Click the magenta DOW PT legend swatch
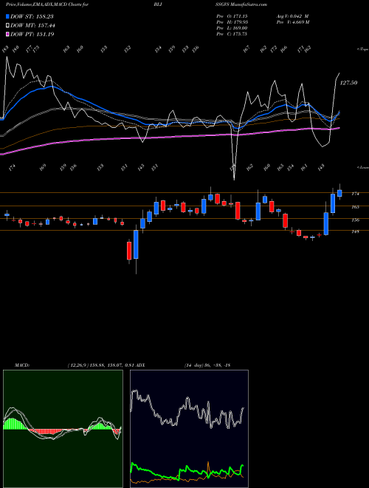 (x=7, y=34)
